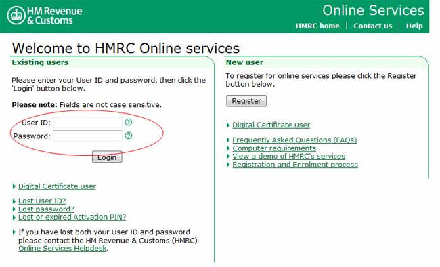Click the 'Please note:' bold text
This screenshot has width=440, height=267.
tap(35, 105)
